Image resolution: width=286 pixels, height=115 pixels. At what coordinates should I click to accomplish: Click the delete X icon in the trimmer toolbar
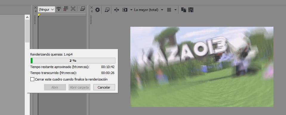73,9
